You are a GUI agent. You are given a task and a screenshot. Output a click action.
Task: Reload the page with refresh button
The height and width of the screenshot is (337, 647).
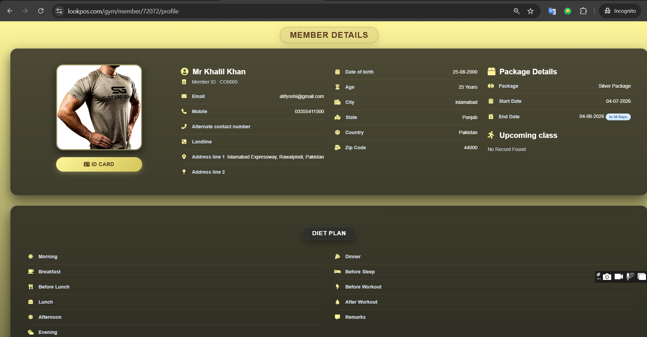(41, 11)
